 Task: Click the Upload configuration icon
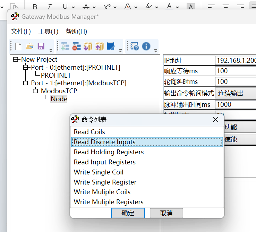tap(100, 46)
